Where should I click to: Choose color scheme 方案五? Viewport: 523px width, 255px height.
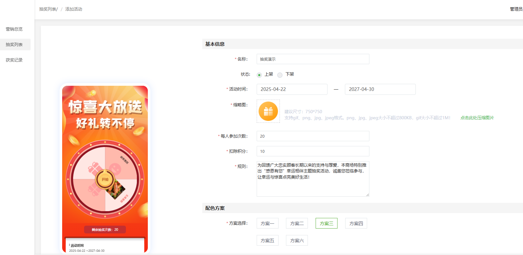tap(267, 240)
